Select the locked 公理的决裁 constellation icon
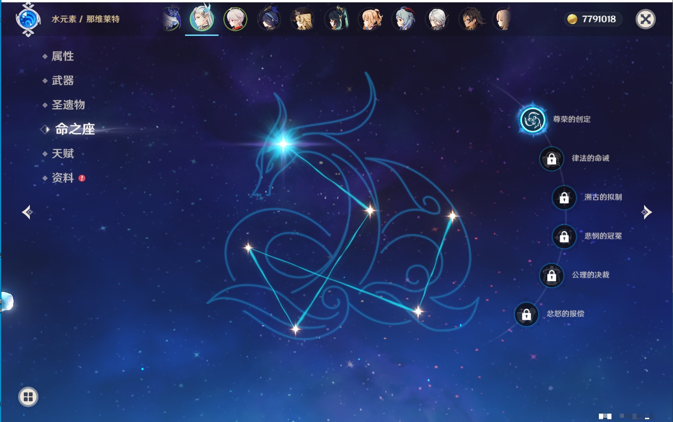The width and height of the screenshot is (673, 422). 551,276
